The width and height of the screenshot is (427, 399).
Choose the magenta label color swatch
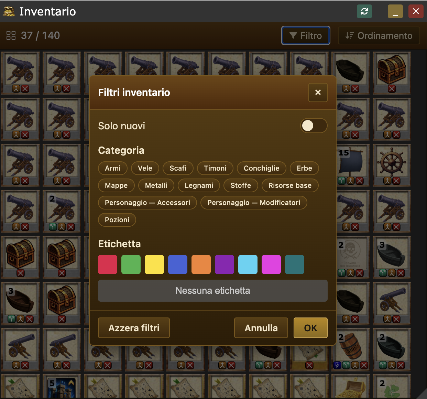(x=271, y=265)
